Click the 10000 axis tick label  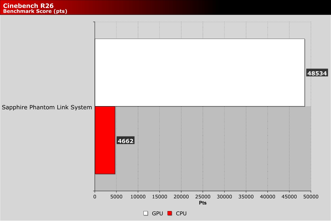tap(138, 196)
